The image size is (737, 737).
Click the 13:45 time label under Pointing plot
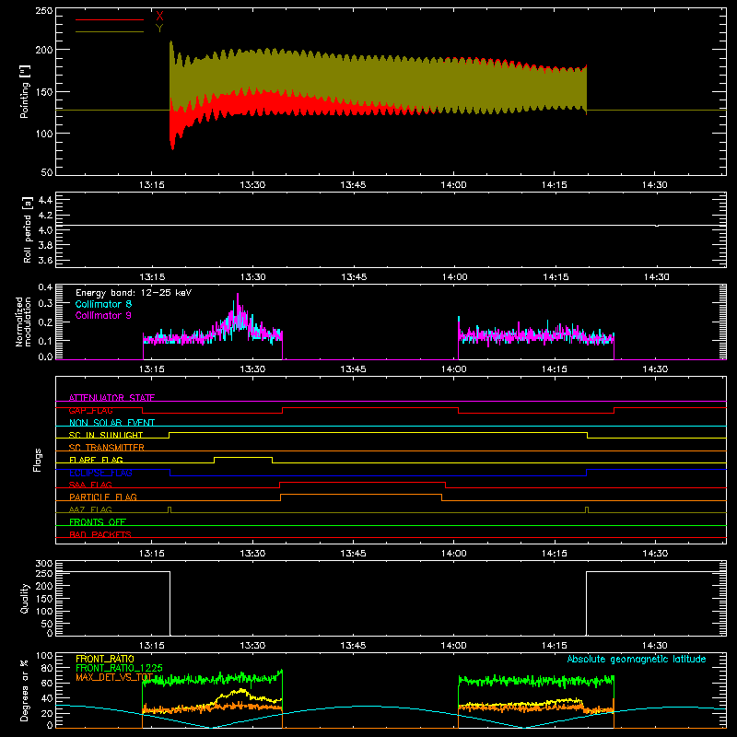[353, 185]
